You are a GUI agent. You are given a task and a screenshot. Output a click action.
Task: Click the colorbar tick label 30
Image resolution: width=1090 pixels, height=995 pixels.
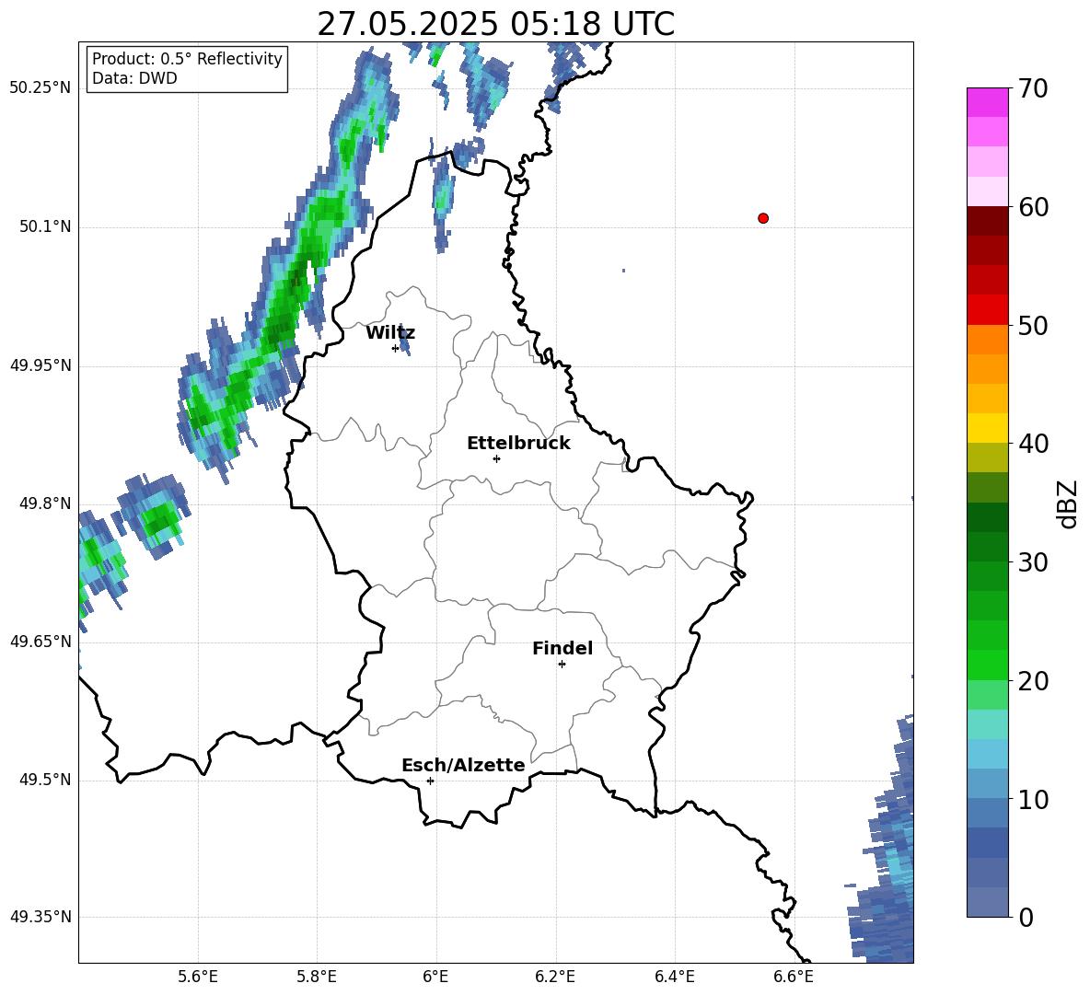(x=1034, y=562)
